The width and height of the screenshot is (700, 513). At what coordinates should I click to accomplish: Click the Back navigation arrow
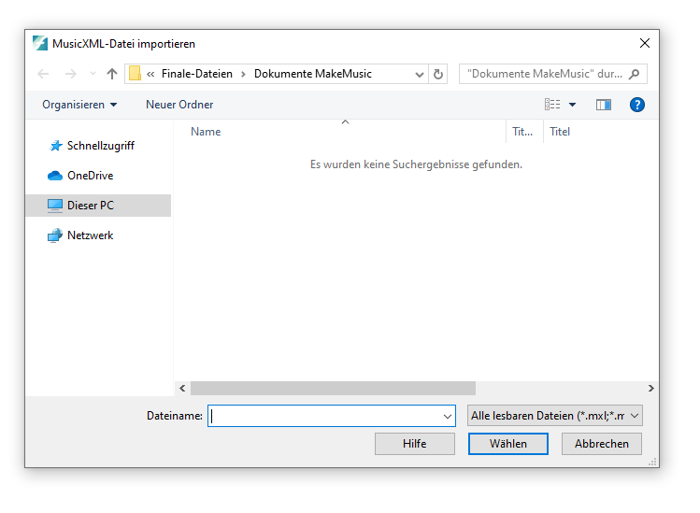(x=43, y=74)
